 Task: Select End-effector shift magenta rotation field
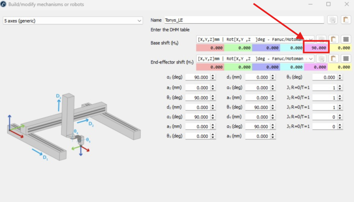[x=316, y=67]
